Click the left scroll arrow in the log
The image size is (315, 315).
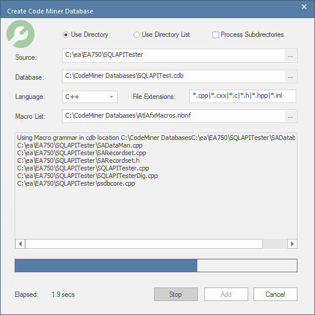click(20, 244)
